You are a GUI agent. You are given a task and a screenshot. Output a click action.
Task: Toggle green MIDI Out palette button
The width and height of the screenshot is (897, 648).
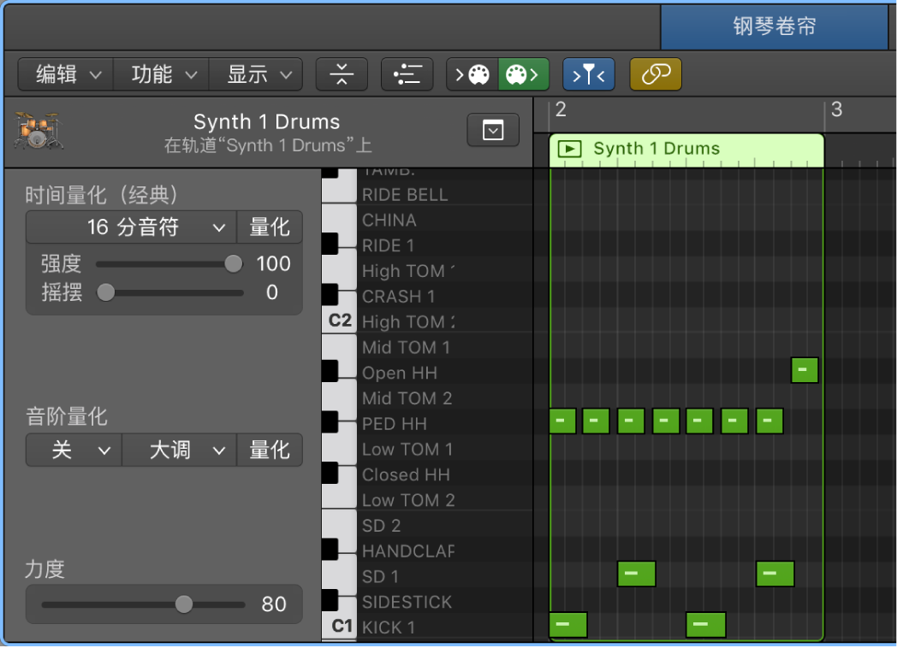[524, 74]
